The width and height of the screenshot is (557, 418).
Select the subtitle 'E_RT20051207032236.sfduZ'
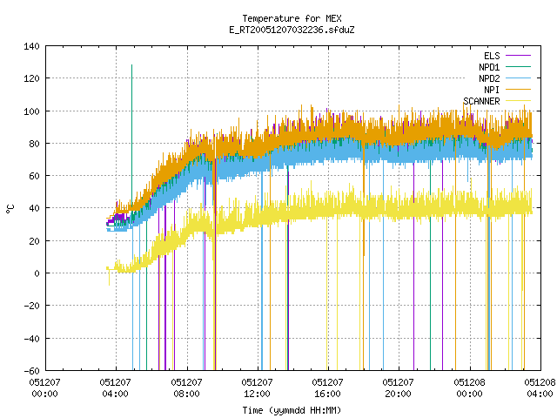tap(292, 30)
